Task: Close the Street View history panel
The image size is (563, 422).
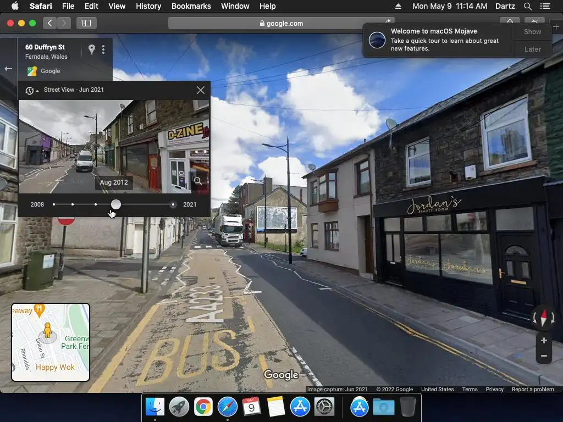Action: coord(200,90)
